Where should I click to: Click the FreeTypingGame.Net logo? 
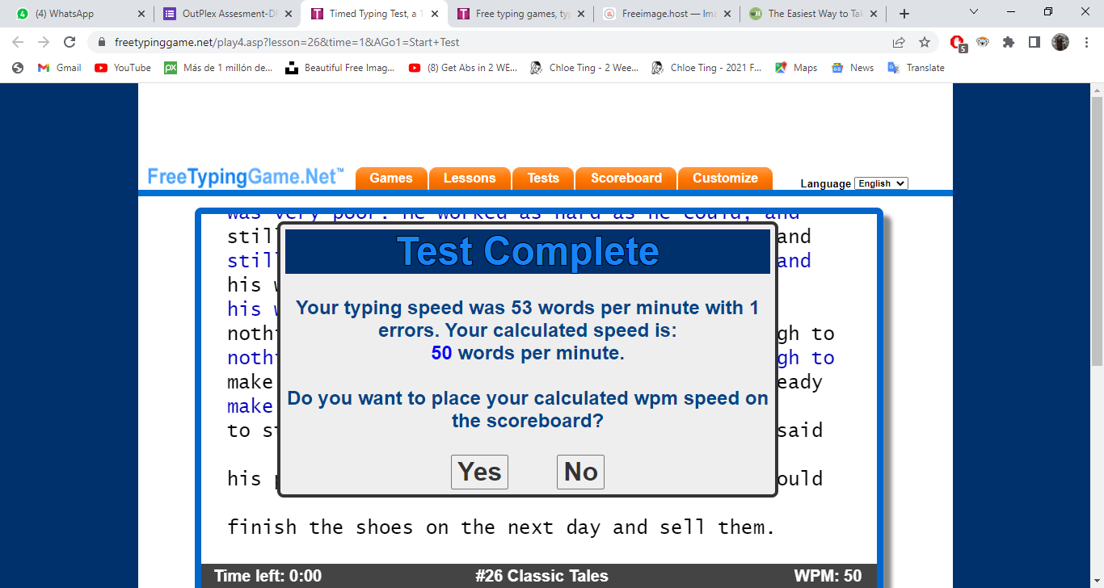click(x=246, y=177)
